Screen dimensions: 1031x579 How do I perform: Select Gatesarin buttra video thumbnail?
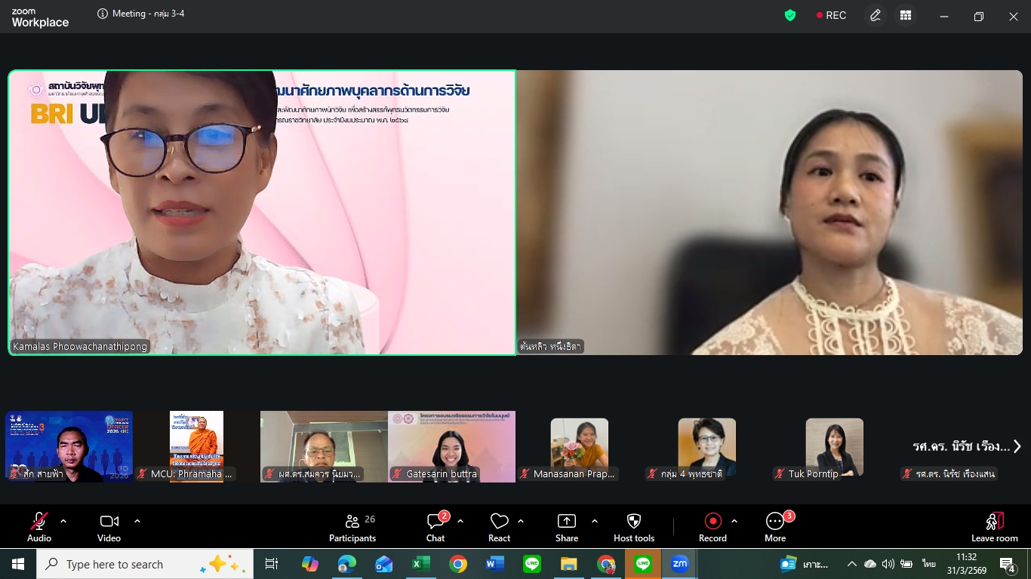[451, 446]
